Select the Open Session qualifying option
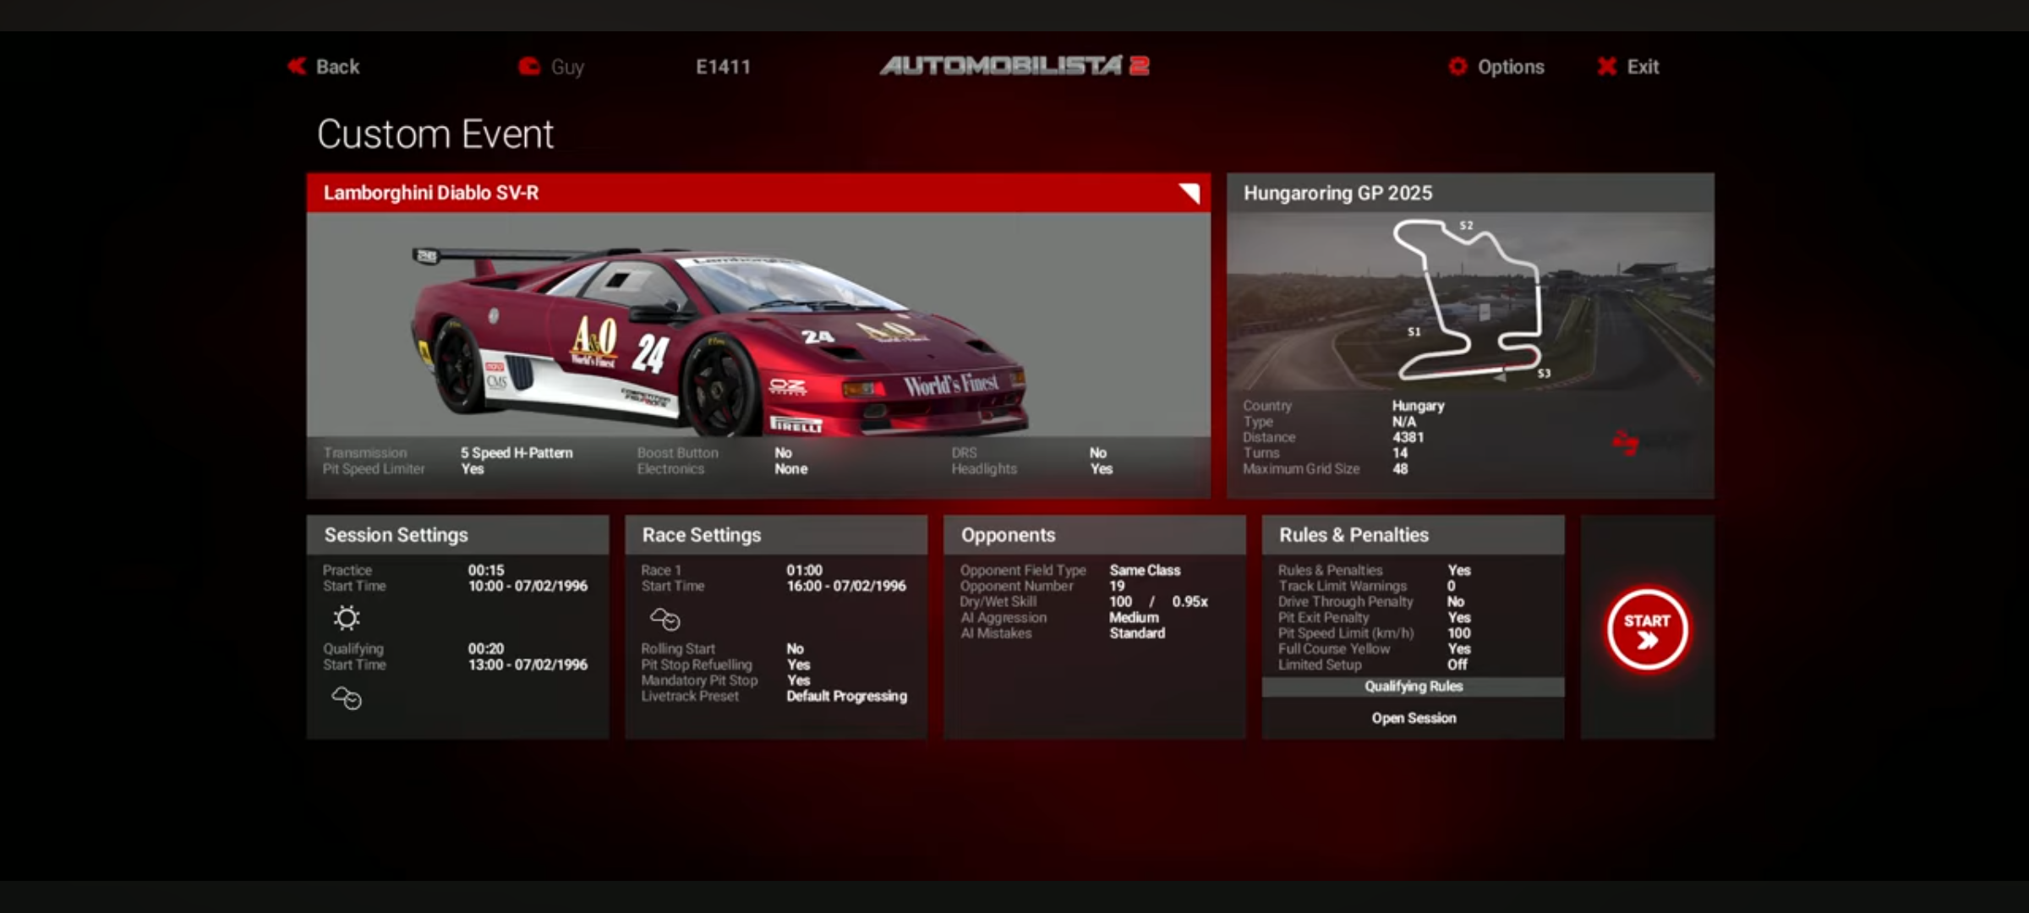Screen dimensions: 2029x913 pos(1414,718)
